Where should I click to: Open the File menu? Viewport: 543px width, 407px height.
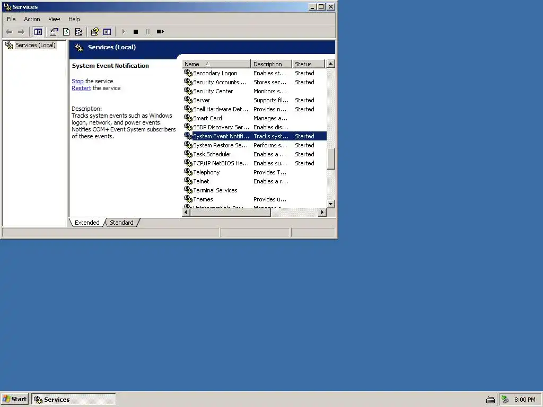[11, 19]
